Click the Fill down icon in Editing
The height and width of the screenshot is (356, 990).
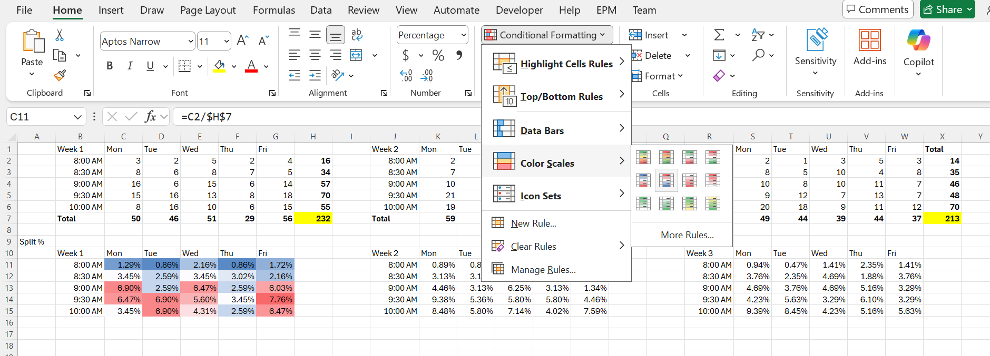point(719,55)
